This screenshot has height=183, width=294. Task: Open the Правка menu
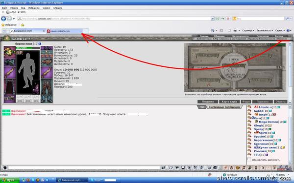pos(14,8)
